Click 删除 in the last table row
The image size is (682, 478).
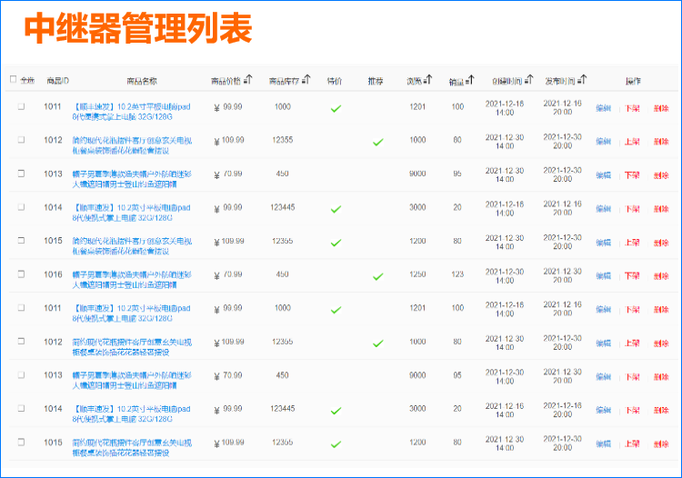coord(661,444)
